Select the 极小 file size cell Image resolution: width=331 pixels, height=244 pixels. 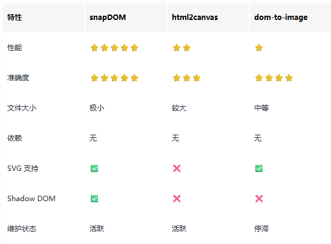click(x=97, y=108)
